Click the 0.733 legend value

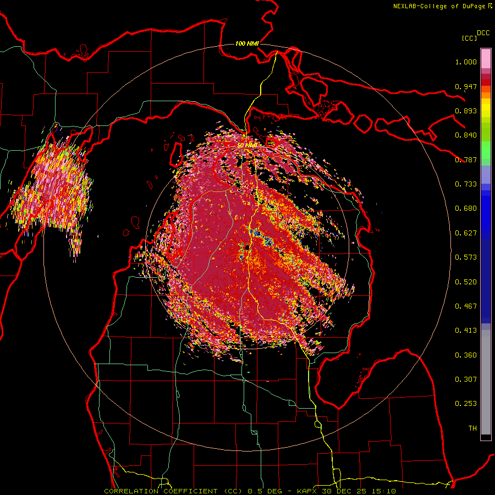[x=466, y=184]
